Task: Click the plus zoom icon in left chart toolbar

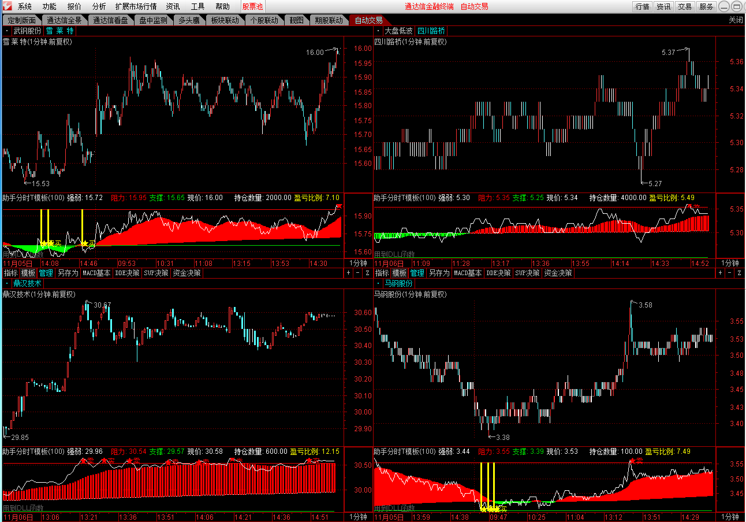Action: (349, 273)
